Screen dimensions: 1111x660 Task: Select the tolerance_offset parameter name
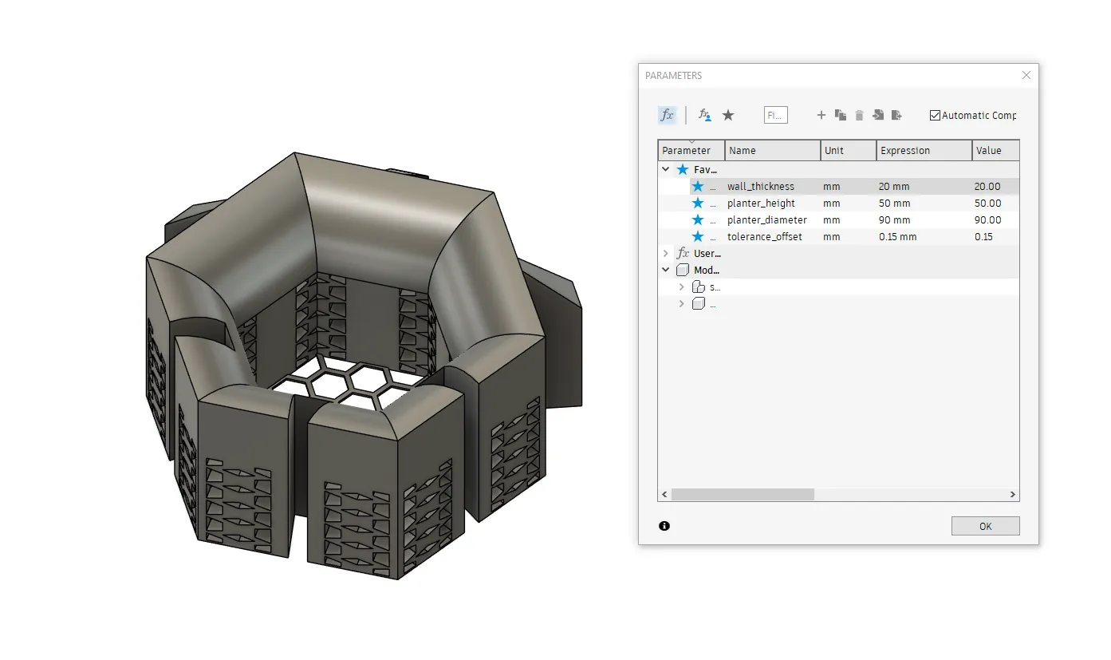pyautogui.click(x=765, y=236)
